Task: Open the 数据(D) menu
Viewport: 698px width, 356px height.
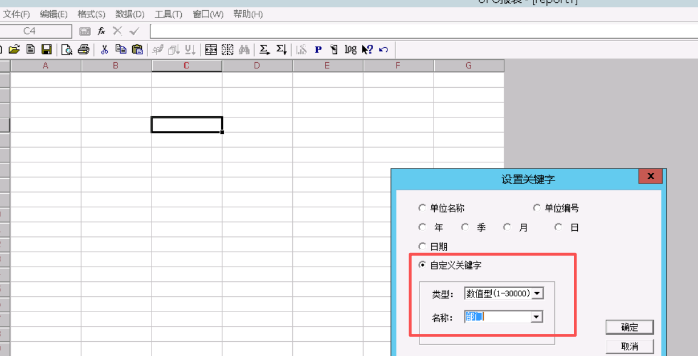Action: pos(130,14)
